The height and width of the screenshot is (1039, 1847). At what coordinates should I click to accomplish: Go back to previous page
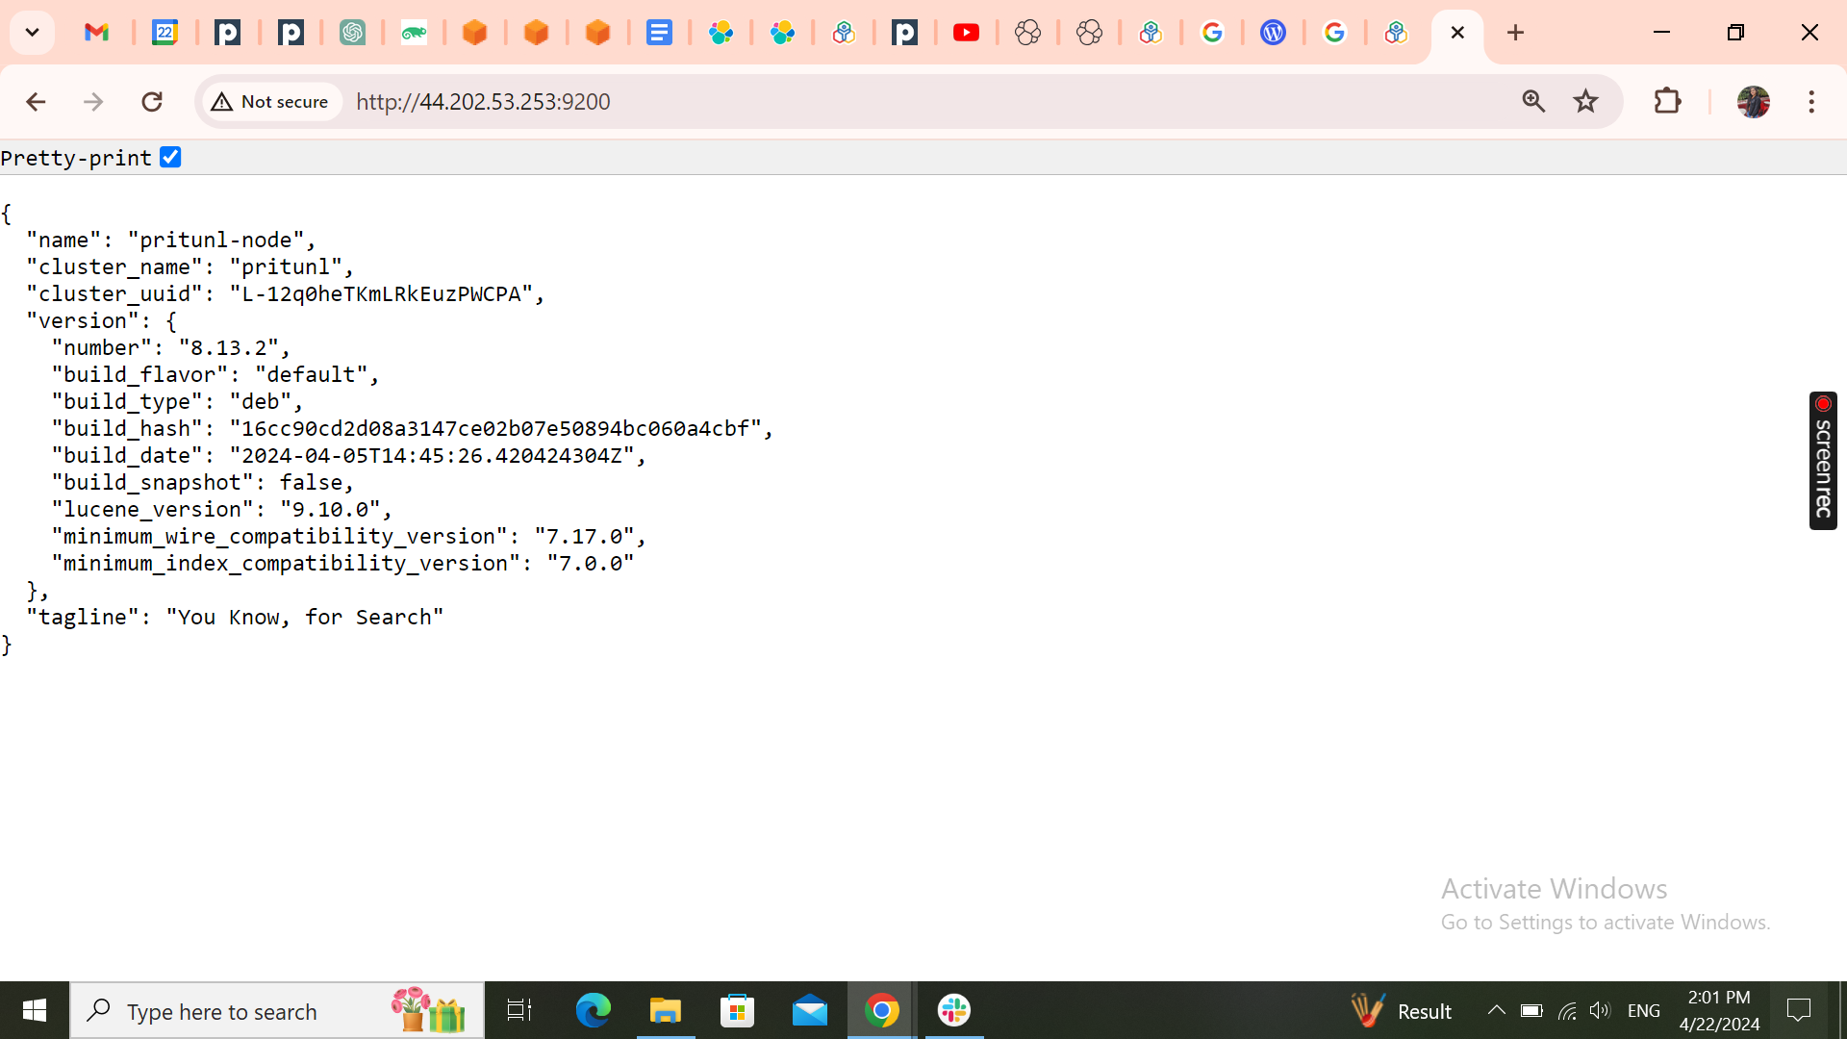(36, 101)
